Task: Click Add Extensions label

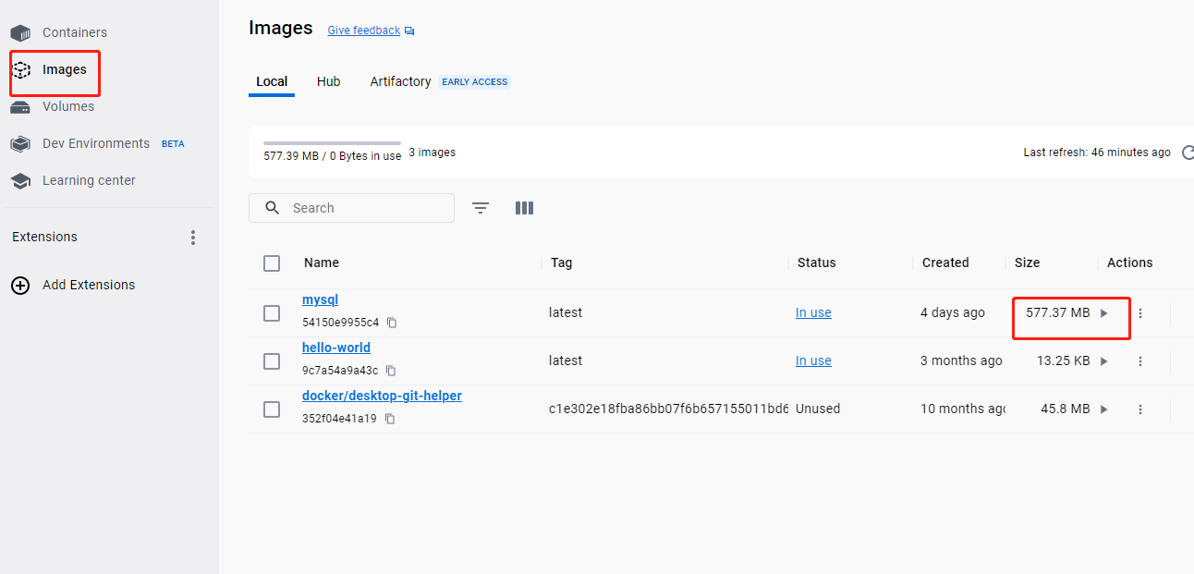Action: click(89, 285)
